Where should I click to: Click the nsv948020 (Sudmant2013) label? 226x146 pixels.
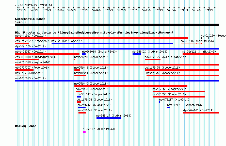click(150, 52)
